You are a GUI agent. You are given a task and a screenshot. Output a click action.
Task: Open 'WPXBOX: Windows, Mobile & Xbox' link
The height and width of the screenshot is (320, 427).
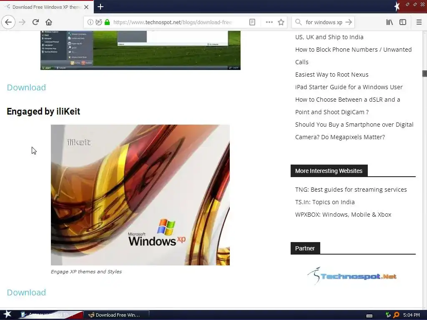click(343, 215)
